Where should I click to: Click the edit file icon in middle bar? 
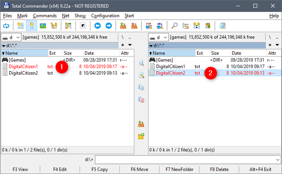click(x=141, y=75)
